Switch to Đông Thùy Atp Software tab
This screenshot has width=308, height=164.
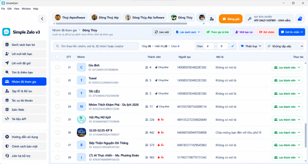pos(145,17)
